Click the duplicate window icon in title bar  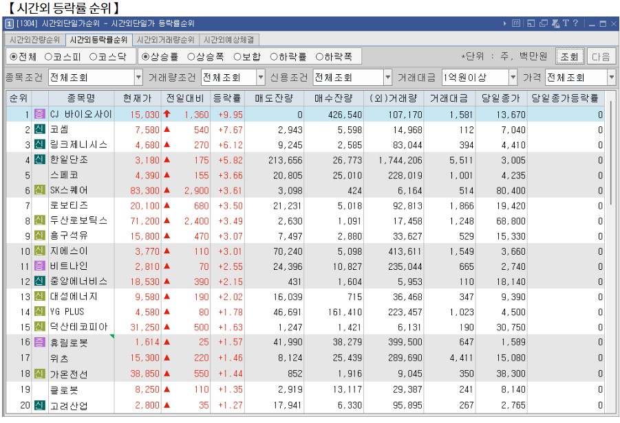pyautogui.click(x=543, y=23)
